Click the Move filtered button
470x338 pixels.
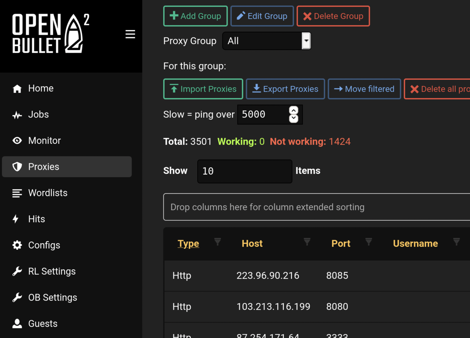click(364, 89)
